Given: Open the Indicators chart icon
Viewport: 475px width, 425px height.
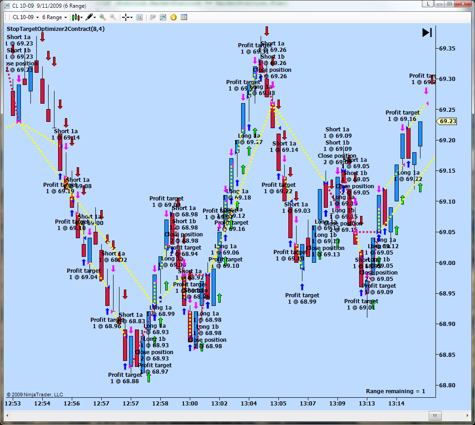Looking at the screenshot, I should pos(163,17).
